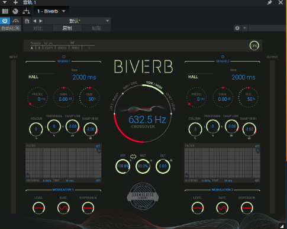The height and width of the screenshot is (229, 287).
Task: Click REDO in Biverb preset bar
Action: point(76,48)
